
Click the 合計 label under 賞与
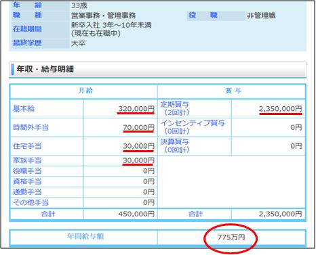pyautogui.click(x=196, y=214)
